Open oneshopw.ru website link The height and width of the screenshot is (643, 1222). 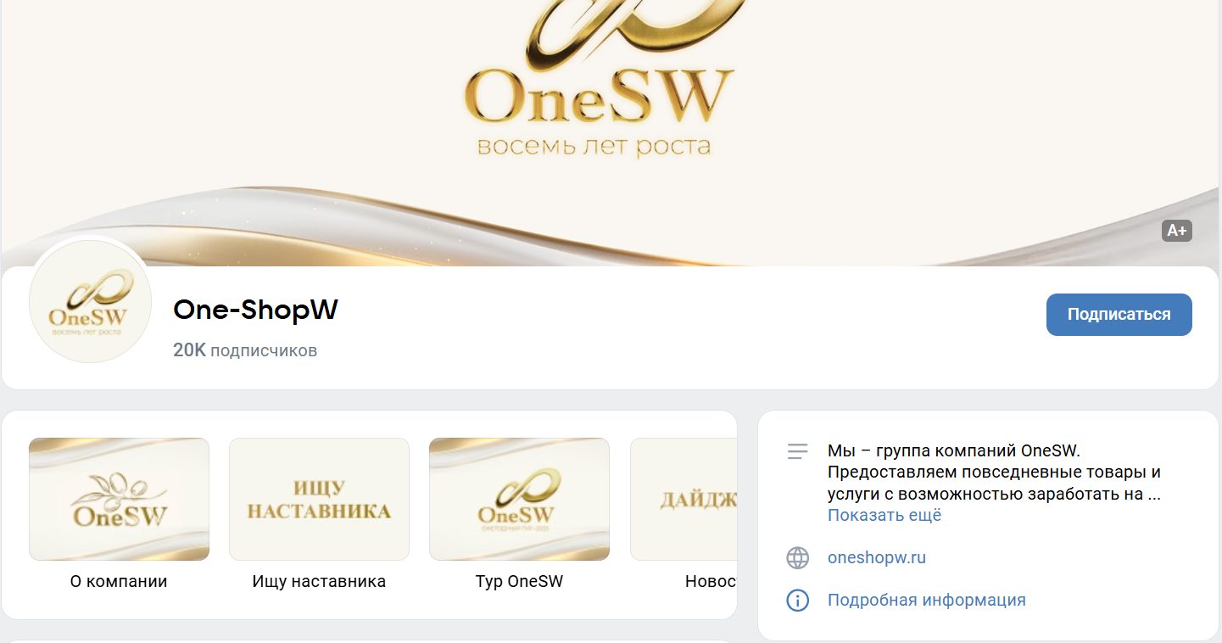point(877,558)
